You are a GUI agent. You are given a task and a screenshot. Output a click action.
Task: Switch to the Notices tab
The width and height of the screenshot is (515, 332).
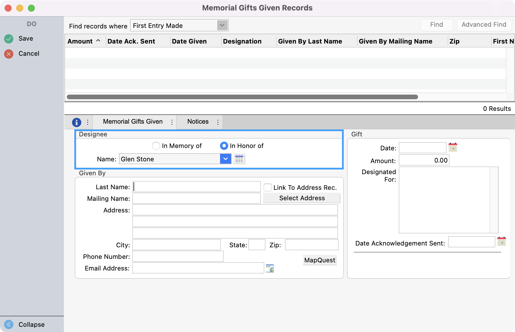tap(198, 122)
